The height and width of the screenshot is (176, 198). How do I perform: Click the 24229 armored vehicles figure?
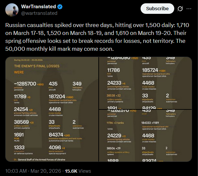[114, 136]
